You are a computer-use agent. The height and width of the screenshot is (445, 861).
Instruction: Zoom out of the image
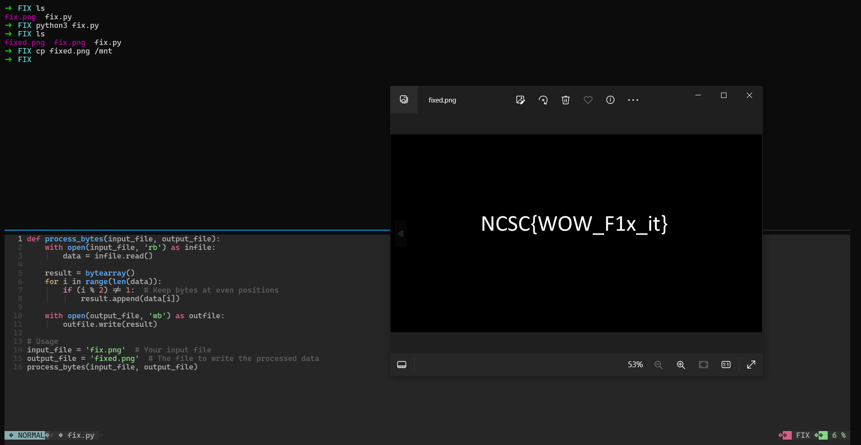(x=658, y=365)
